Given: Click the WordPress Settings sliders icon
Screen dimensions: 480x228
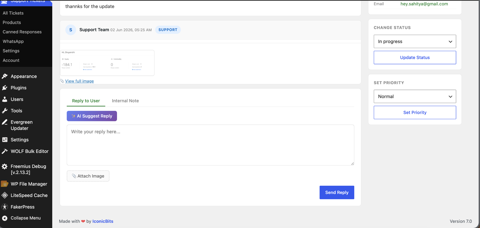Looking at the screenshot, I should click(x=5, y=140).
